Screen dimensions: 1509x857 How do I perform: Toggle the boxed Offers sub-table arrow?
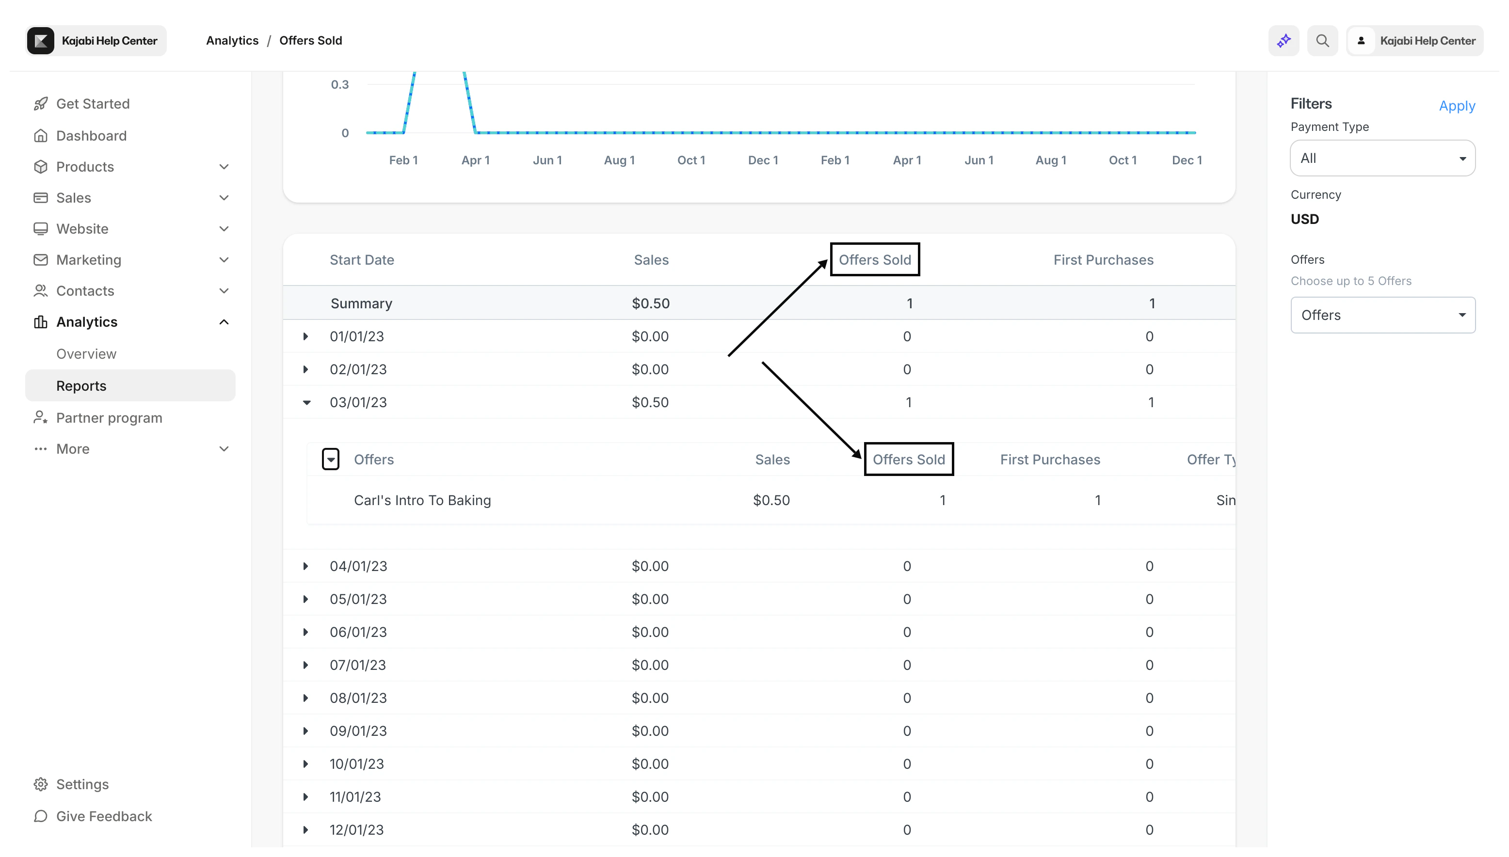(x=331, y=459)
